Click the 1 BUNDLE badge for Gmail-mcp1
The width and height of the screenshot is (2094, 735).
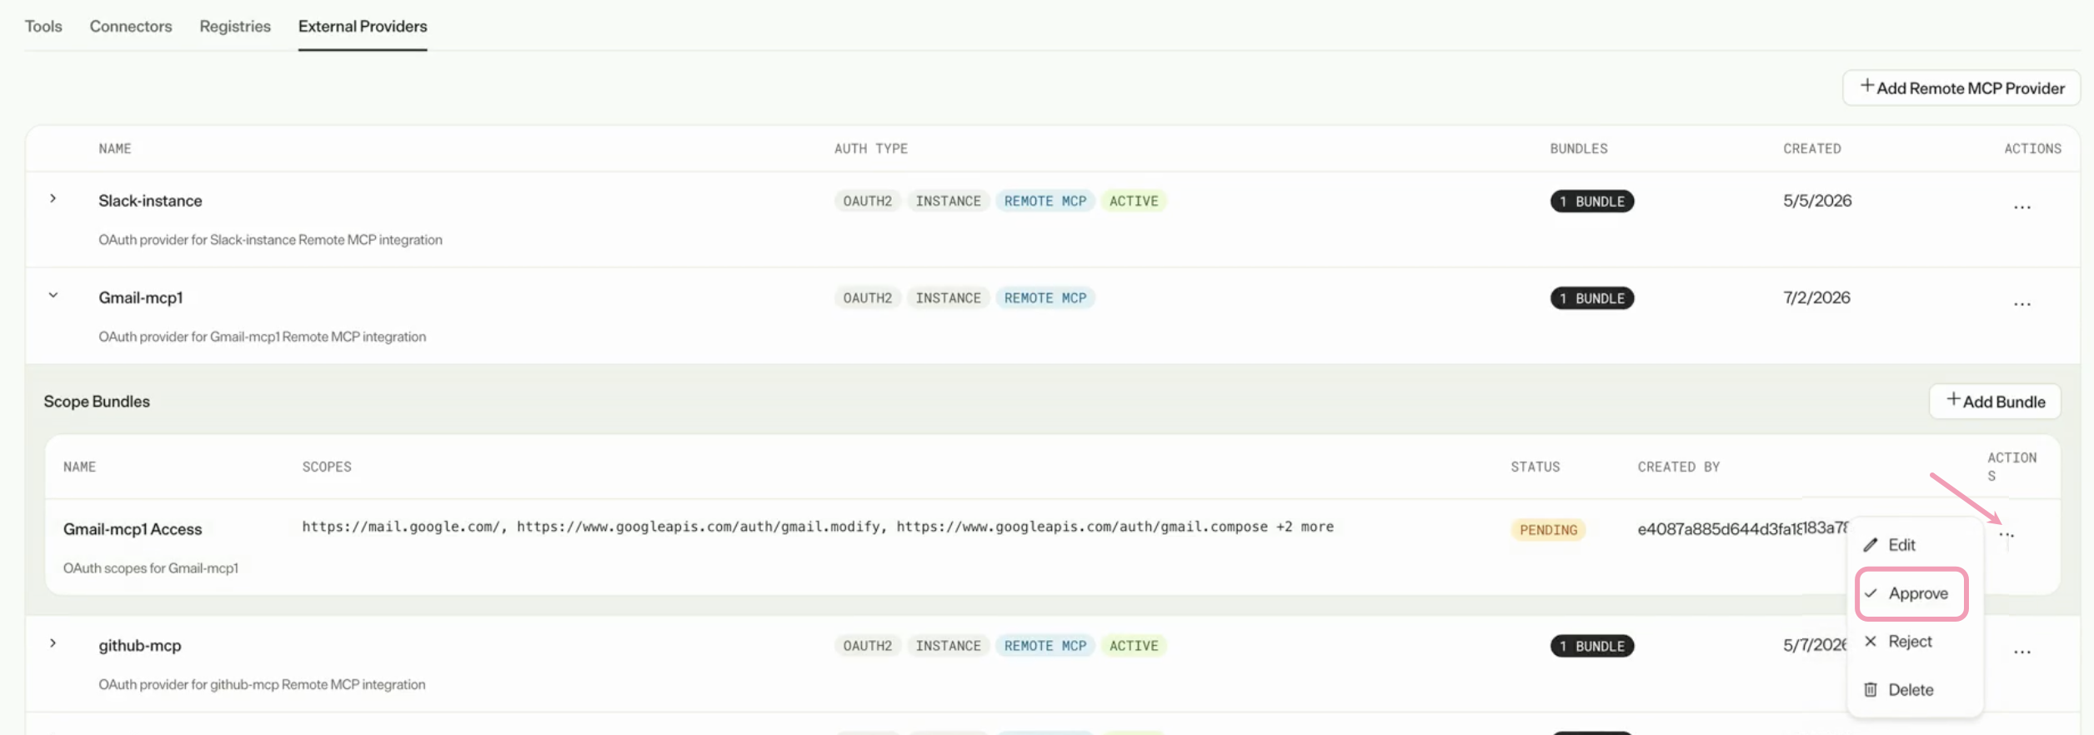[x=1591, y=298]
